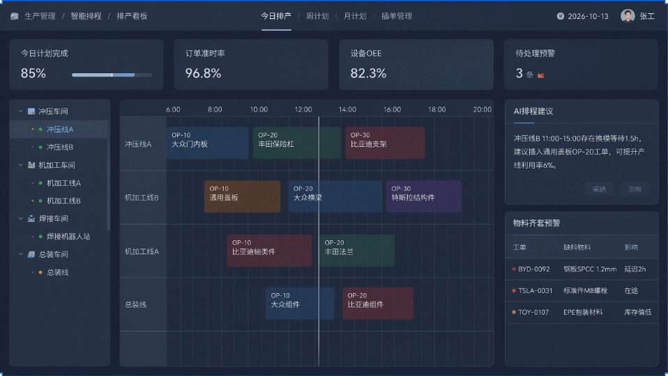Click the 订单准时率 96.8% card

(251, 65)
